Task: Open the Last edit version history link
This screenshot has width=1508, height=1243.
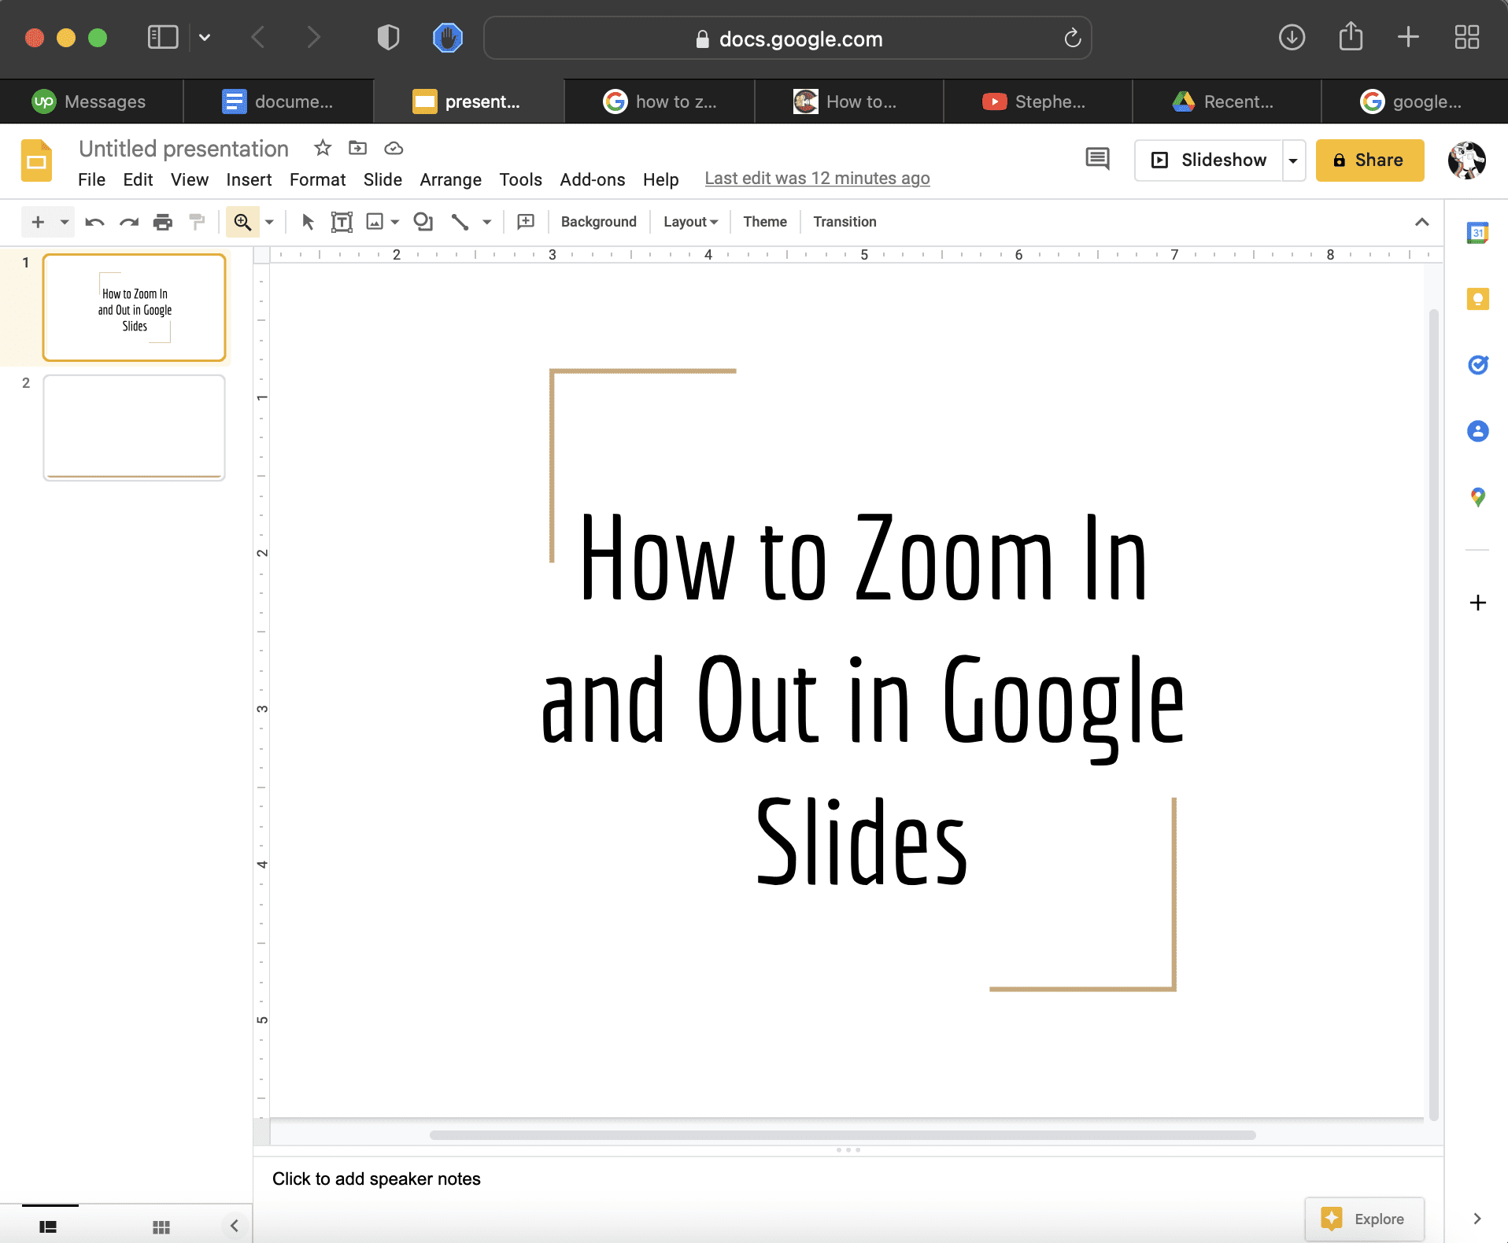Action: [x=817, y=178]
